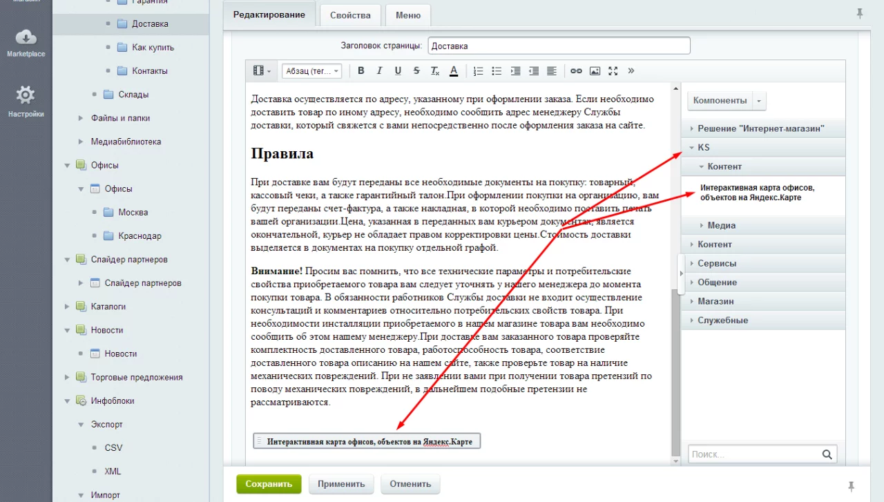Click the Сохранить button
The width and height of the screenshot is (884, 502).
(x=269, y=484)
